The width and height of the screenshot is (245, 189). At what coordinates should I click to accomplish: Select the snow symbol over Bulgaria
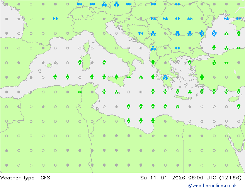point(177,48)
